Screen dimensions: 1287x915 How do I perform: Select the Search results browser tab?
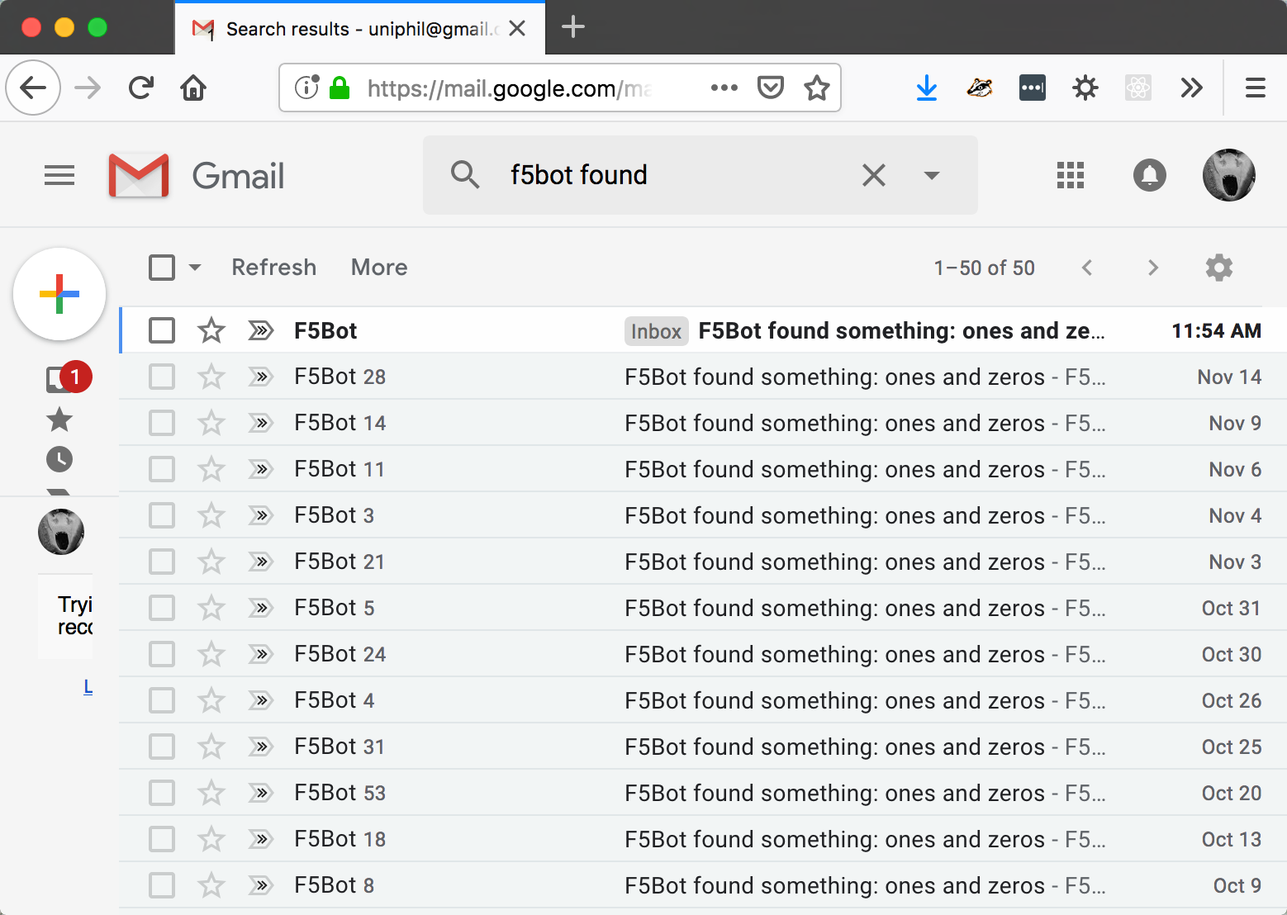pyautogui.click(x=360, y=29)
